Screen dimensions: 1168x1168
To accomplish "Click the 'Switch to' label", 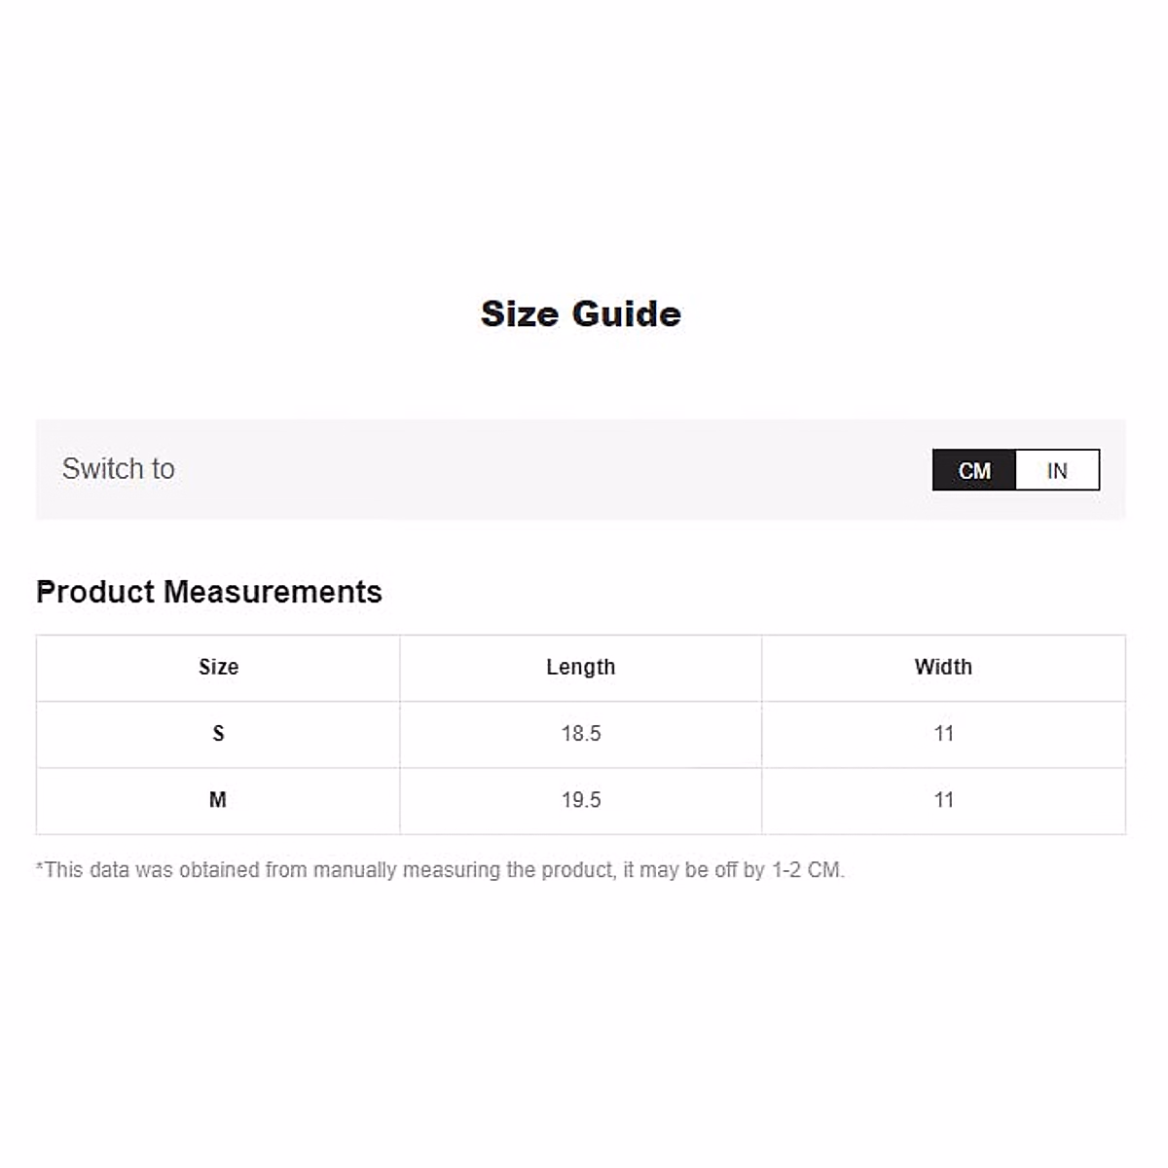I will [x=119, y=468].
